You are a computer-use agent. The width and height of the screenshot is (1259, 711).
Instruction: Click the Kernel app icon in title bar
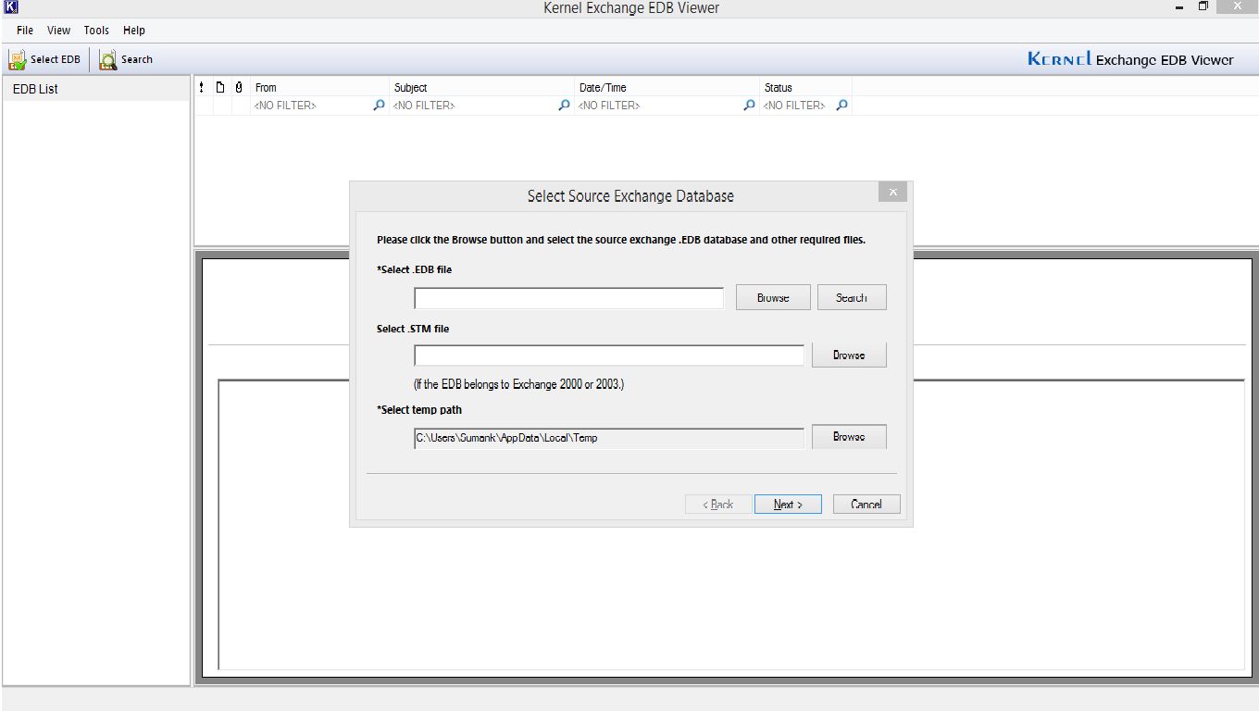(10, 7)
